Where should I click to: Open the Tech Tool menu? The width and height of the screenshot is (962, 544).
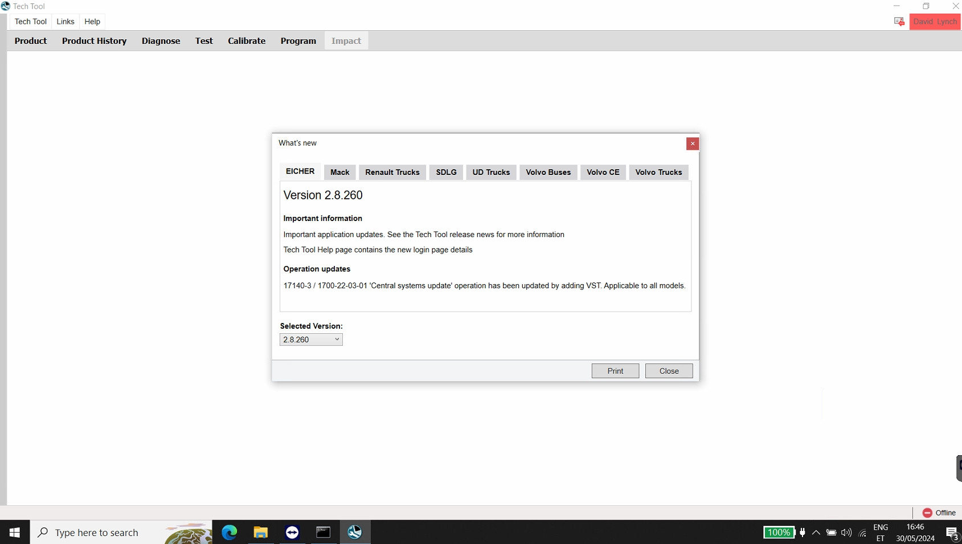coord(31,22)
